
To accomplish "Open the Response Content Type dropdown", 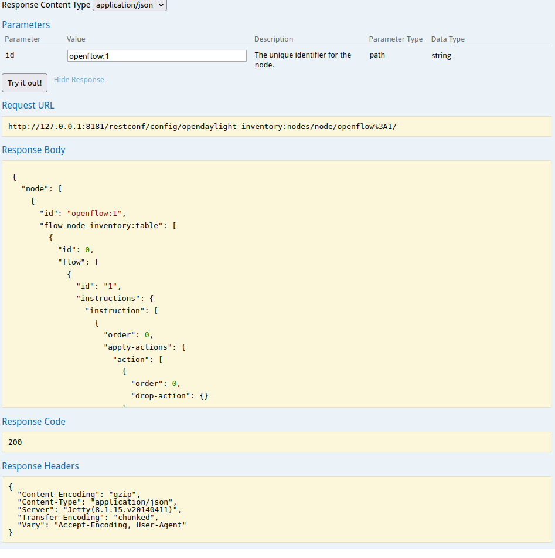I will 130,5.
